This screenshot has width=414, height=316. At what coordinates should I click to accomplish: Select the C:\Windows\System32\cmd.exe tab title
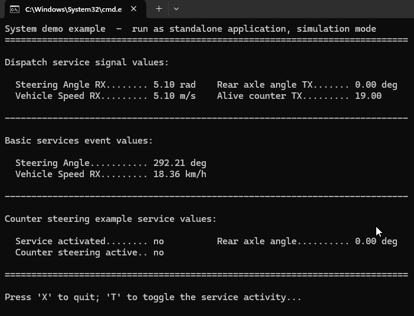[x=73, y=9]
